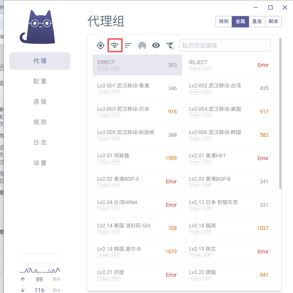This screenshot has height=293, width=293.
Task: Click the sort proxies icon
Action: click(128, 45)
